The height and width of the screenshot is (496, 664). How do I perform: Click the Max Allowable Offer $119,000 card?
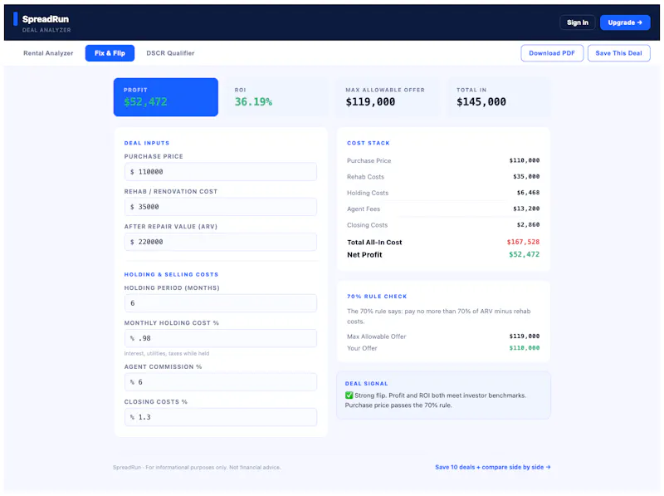tap(388, 97)
